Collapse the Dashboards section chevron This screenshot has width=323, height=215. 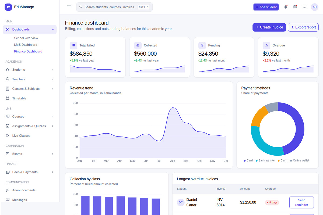pyautogui.click(x=53, y=30)
